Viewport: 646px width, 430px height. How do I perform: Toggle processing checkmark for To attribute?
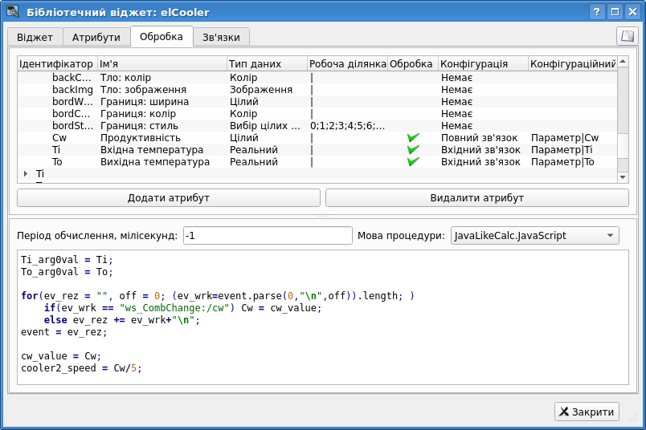413,162
